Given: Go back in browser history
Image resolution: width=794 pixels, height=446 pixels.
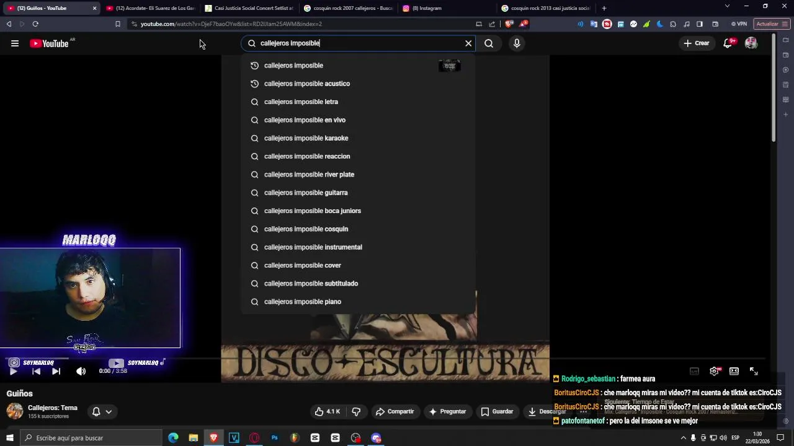Looking at the screenshot, I should [x=9, y=24].
